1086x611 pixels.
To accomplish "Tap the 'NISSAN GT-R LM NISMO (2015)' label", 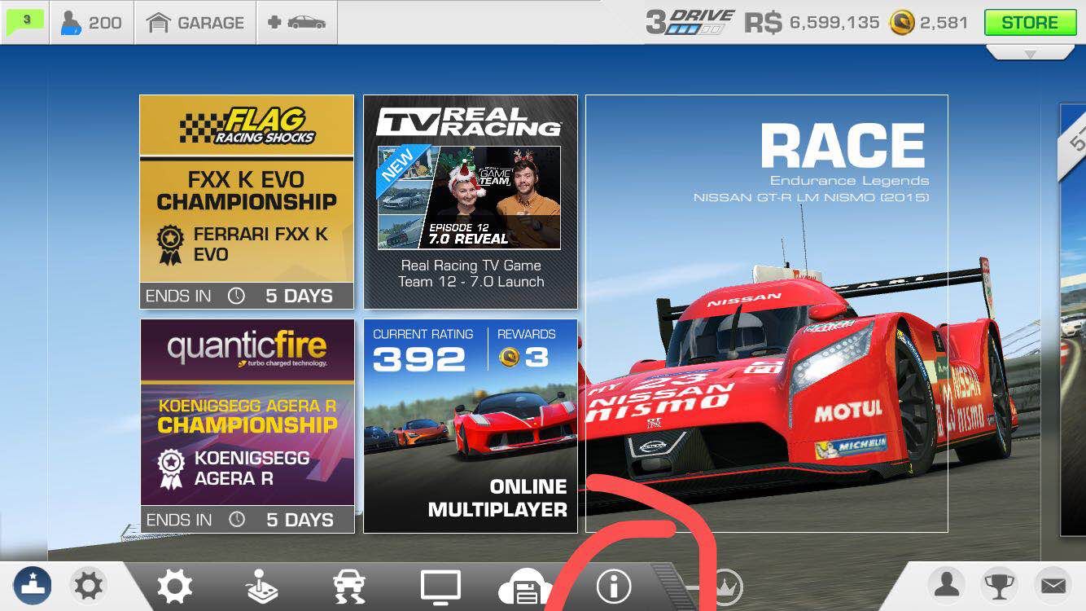I will pyautogui.click(x=811, y=197).
